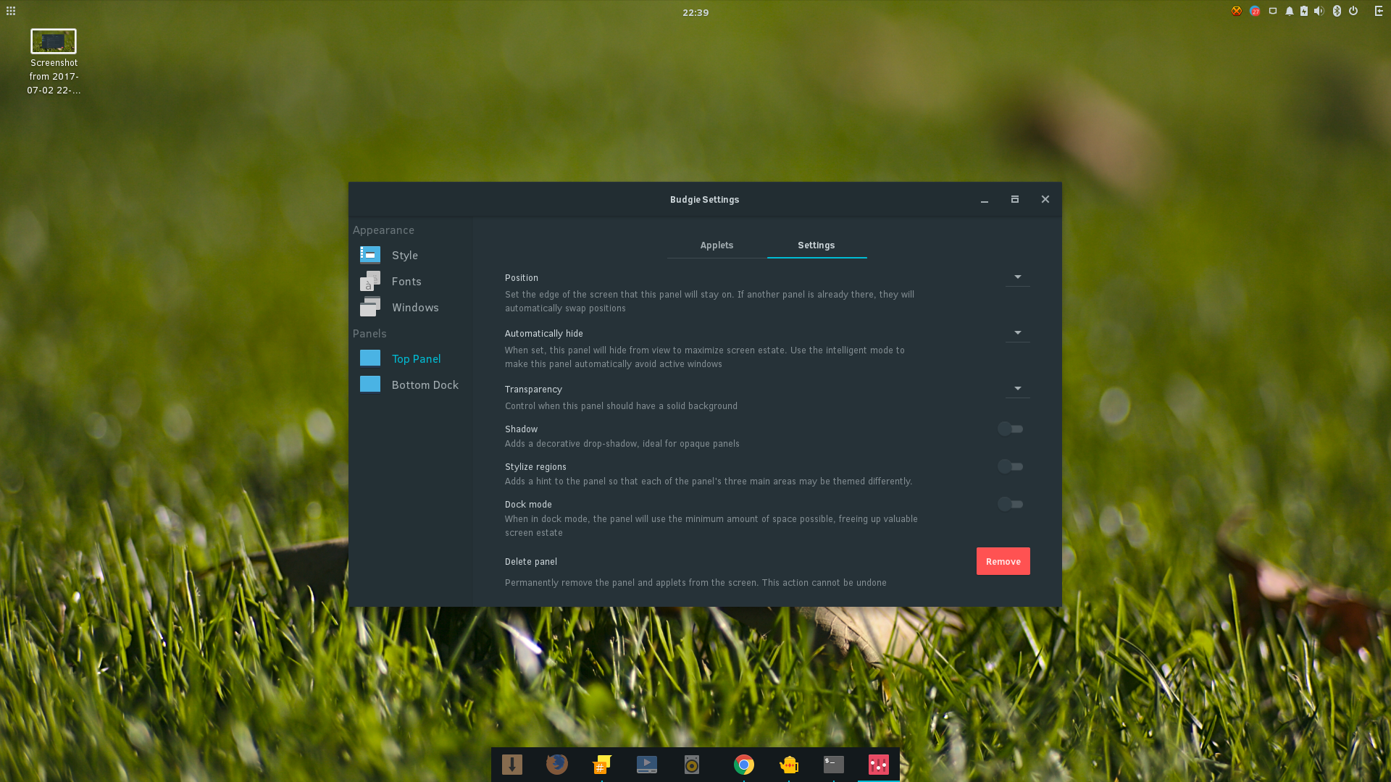This screenshot has height=782, width=1391.
Task: Open the video player dock icon
Action: pos(647,765)
